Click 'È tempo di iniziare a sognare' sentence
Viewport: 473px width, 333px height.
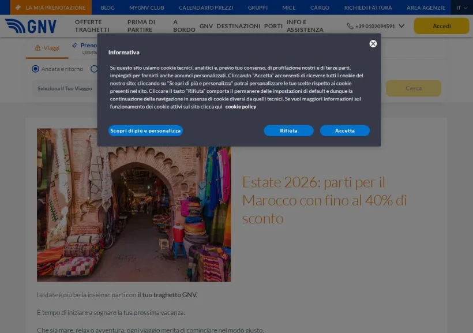111,312
